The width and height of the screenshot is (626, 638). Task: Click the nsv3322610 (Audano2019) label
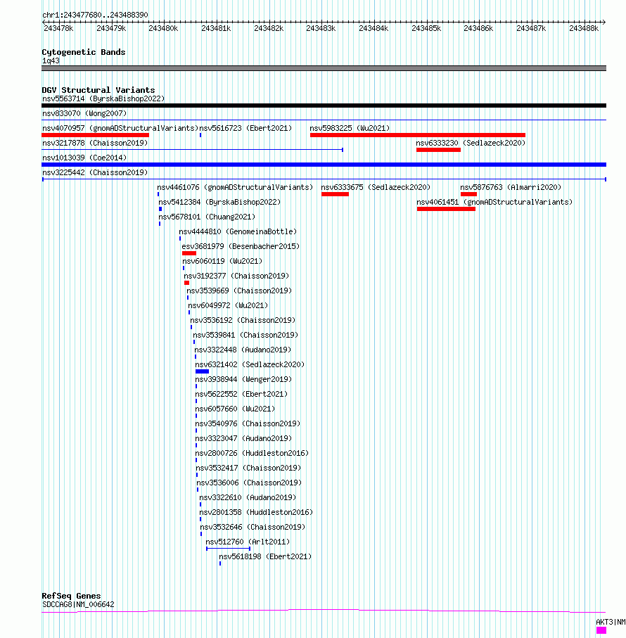(248, 497)
